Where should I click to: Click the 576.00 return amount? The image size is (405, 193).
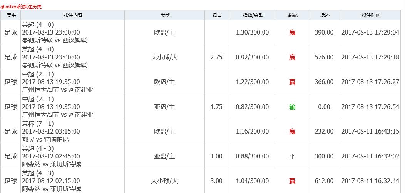324,58
